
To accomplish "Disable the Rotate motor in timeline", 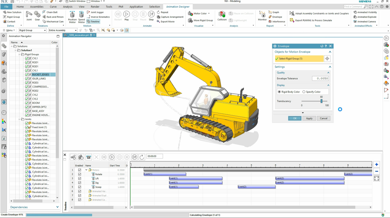I will (x=80, y=174).
